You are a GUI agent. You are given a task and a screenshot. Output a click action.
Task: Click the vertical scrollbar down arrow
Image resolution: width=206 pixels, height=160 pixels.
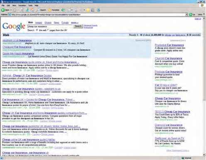[x=204, y=155]
